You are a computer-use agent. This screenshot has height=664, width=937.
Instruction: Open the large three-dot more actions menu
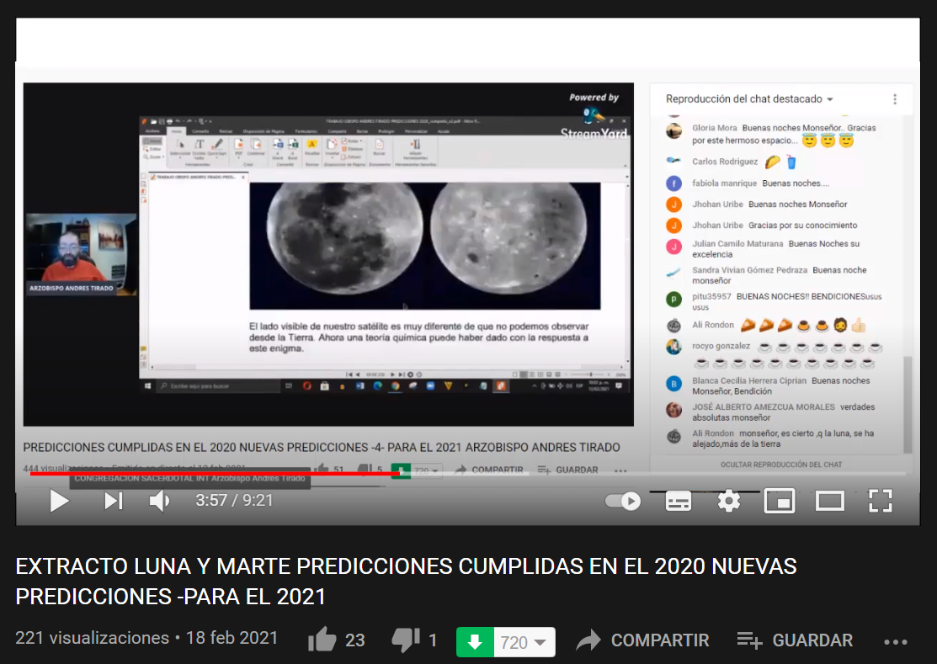(x=895, y=642)
